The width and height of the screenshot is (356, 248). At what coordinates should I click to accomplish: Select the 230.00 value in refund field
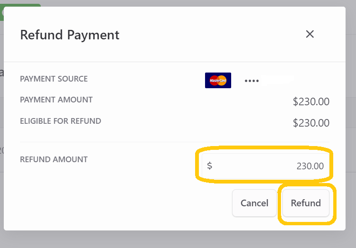point(310,166)
